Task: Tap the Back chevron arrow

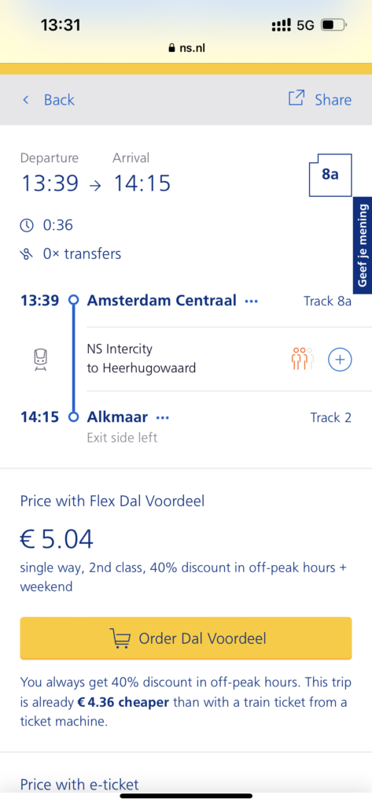Action: pyautogui.click(x=26, y=100)
